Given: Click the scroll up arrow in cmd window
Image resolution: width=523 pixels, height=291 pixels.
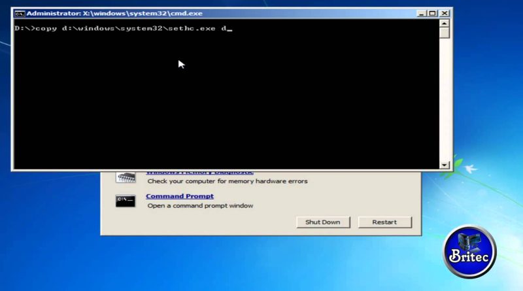Looking at the screenshot, I should pyautogui.click(x=445, y=24).
